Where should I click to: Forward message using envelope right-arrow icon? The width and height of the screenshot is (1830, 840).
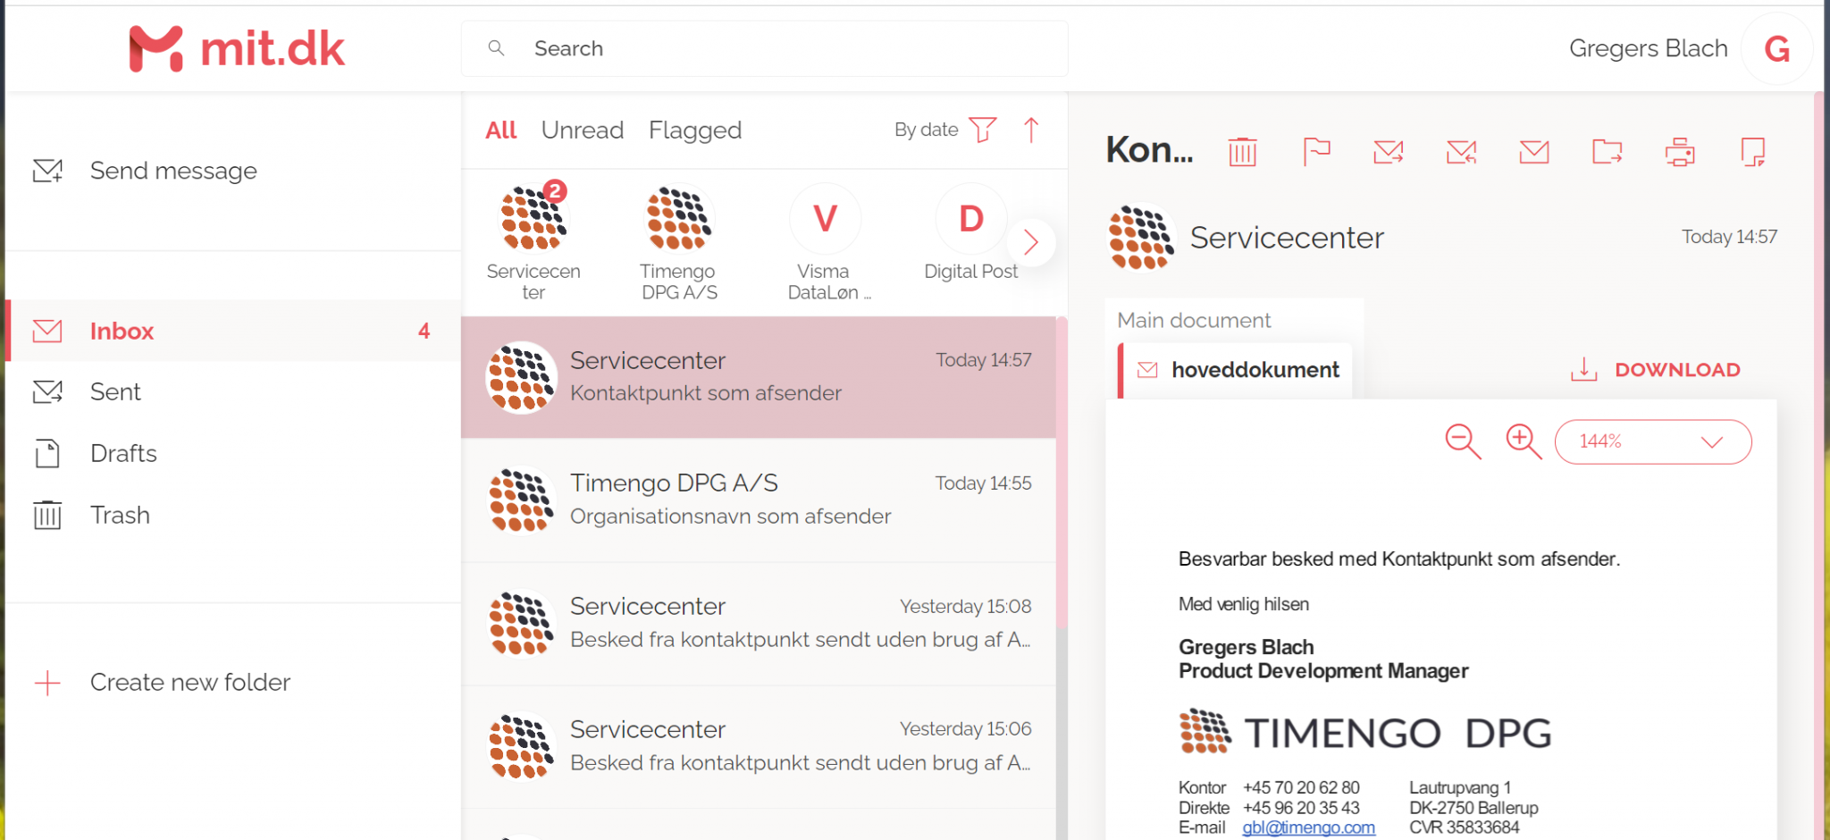pyautogui.click(x=1388, y=152)
